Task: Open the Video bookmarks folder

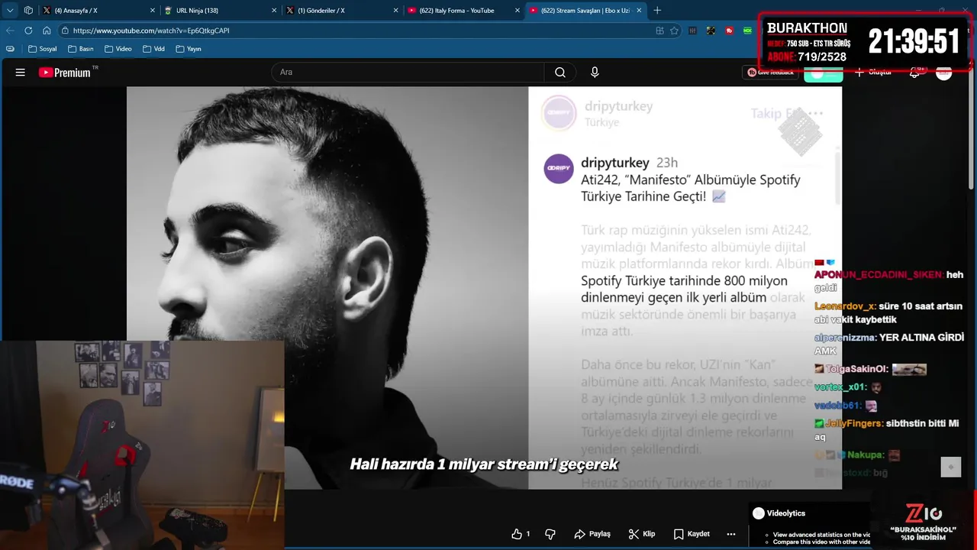Action: (118, 49)
